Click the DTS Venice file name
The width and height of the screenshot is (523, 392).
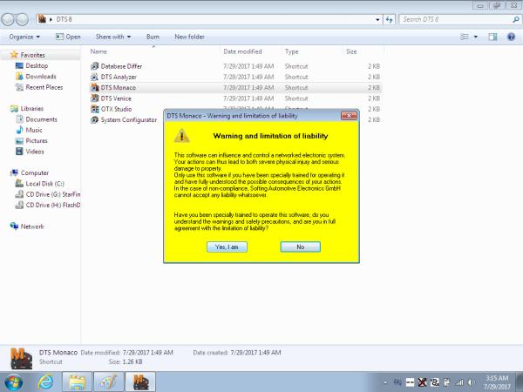116,98
